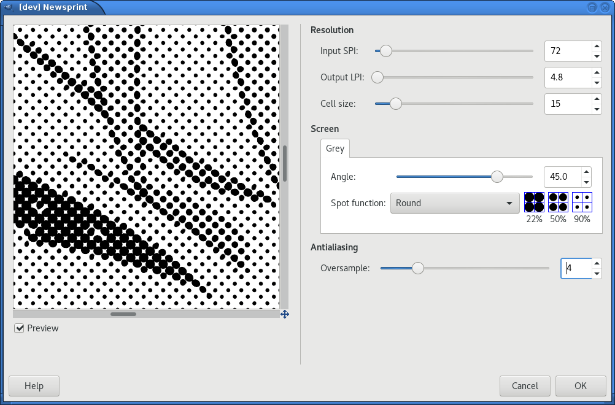615x405 pixels.
Task: Decrease Angle value with down arrow
Action: pos(586,182)
